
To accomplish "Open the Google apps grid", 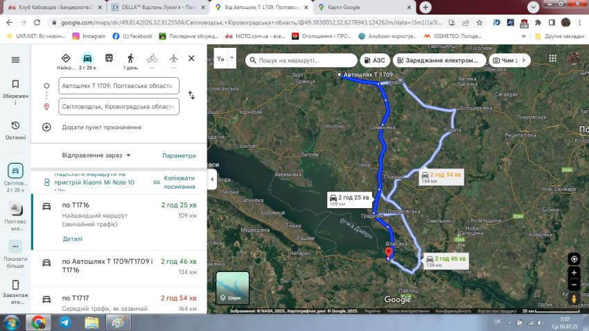I will (552, 58).
